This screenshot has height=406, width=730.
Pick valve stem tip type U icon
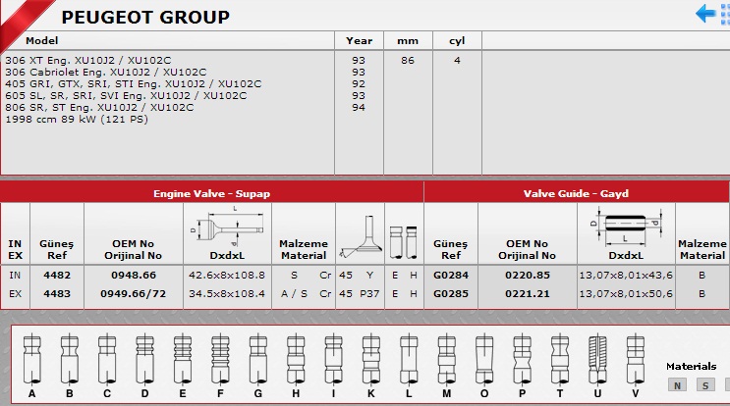(x=597, y=359)
